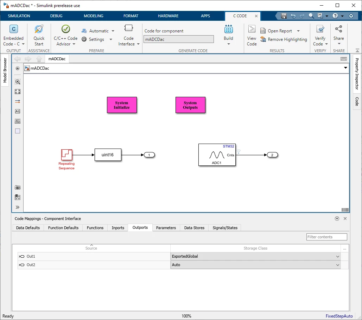Viewport: 362px width, 320px height.
Task: Launch the C/C++ Code Advisor checkmark icon
Action: 65,29
